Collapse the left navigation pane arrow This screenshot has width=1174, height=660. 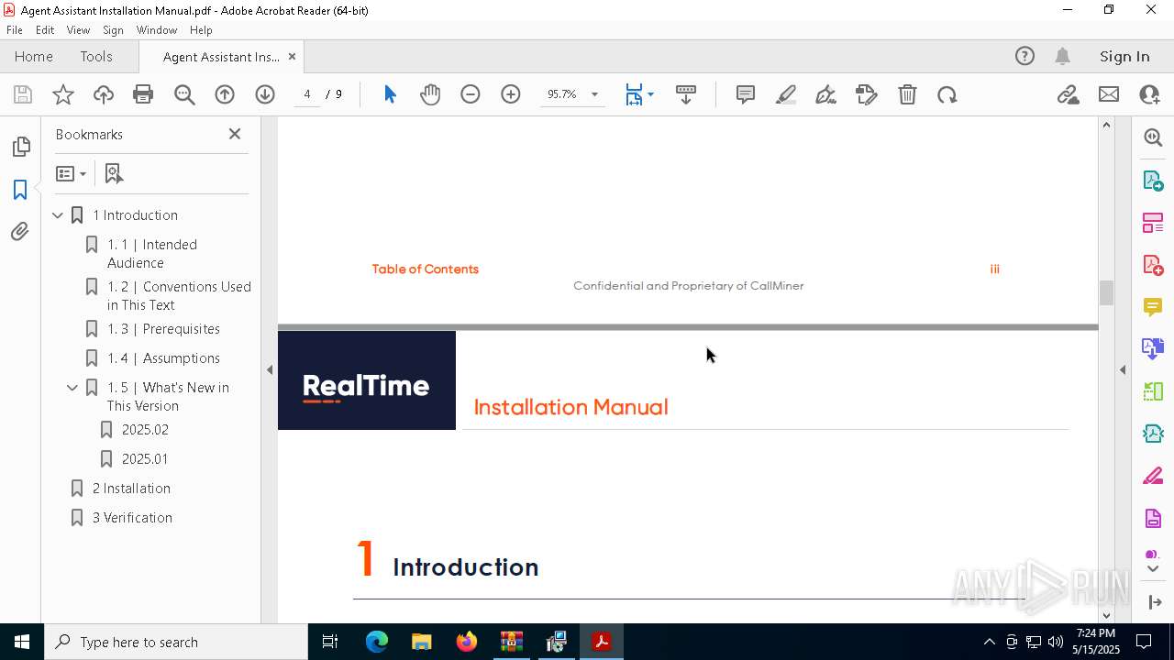point(270,370)
